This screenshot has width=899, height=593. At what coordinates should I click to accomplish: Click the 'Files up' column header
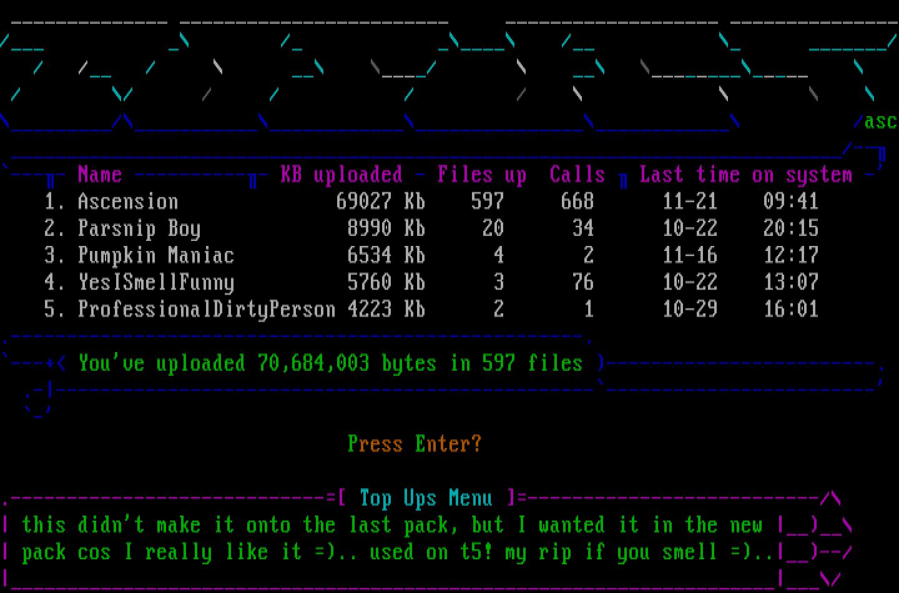[x=481, y=175]
